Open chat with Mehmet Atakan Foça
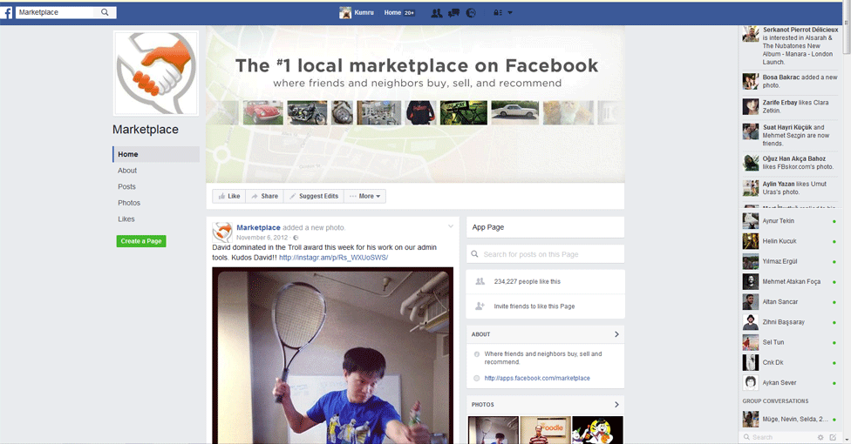851x444 pixels. (x=790, y=281)
